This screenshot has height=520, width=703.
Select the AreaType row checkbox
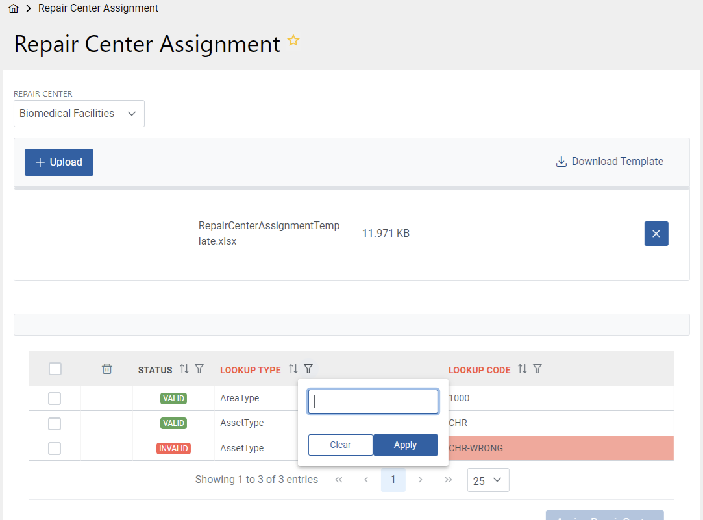pyautogui.click(x=55, y=399)
